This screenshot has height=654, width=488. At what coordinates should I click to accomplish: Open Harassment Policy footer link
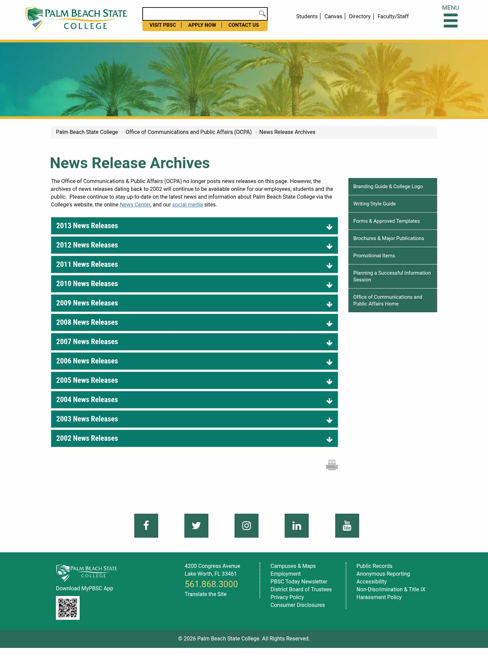tap(379, 597)
